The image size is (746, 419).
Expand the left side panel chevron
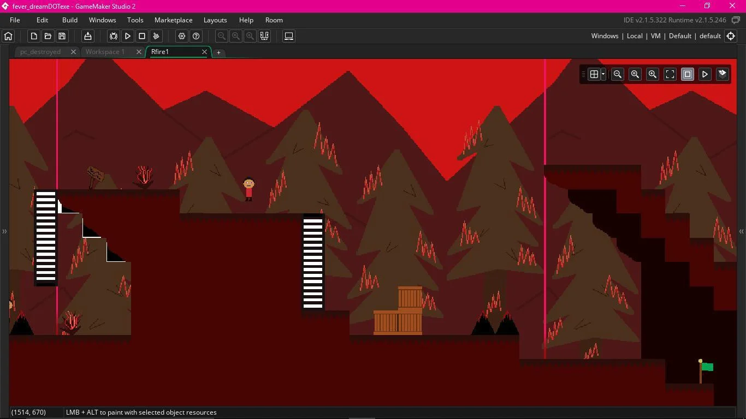click(4, 232)
